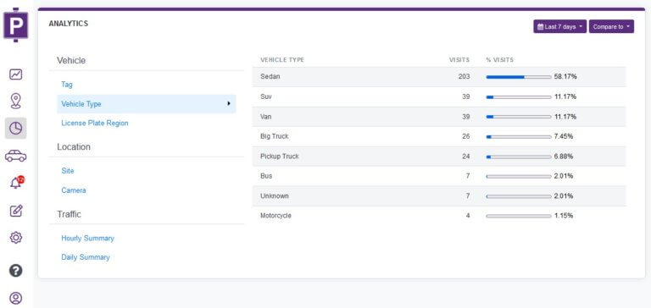651x308 pixels.
Task: Select the Tag analytics link
Action: 67,85
